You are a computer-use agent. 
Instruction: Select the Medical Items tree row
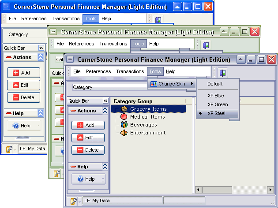click(x=147, y=117)
